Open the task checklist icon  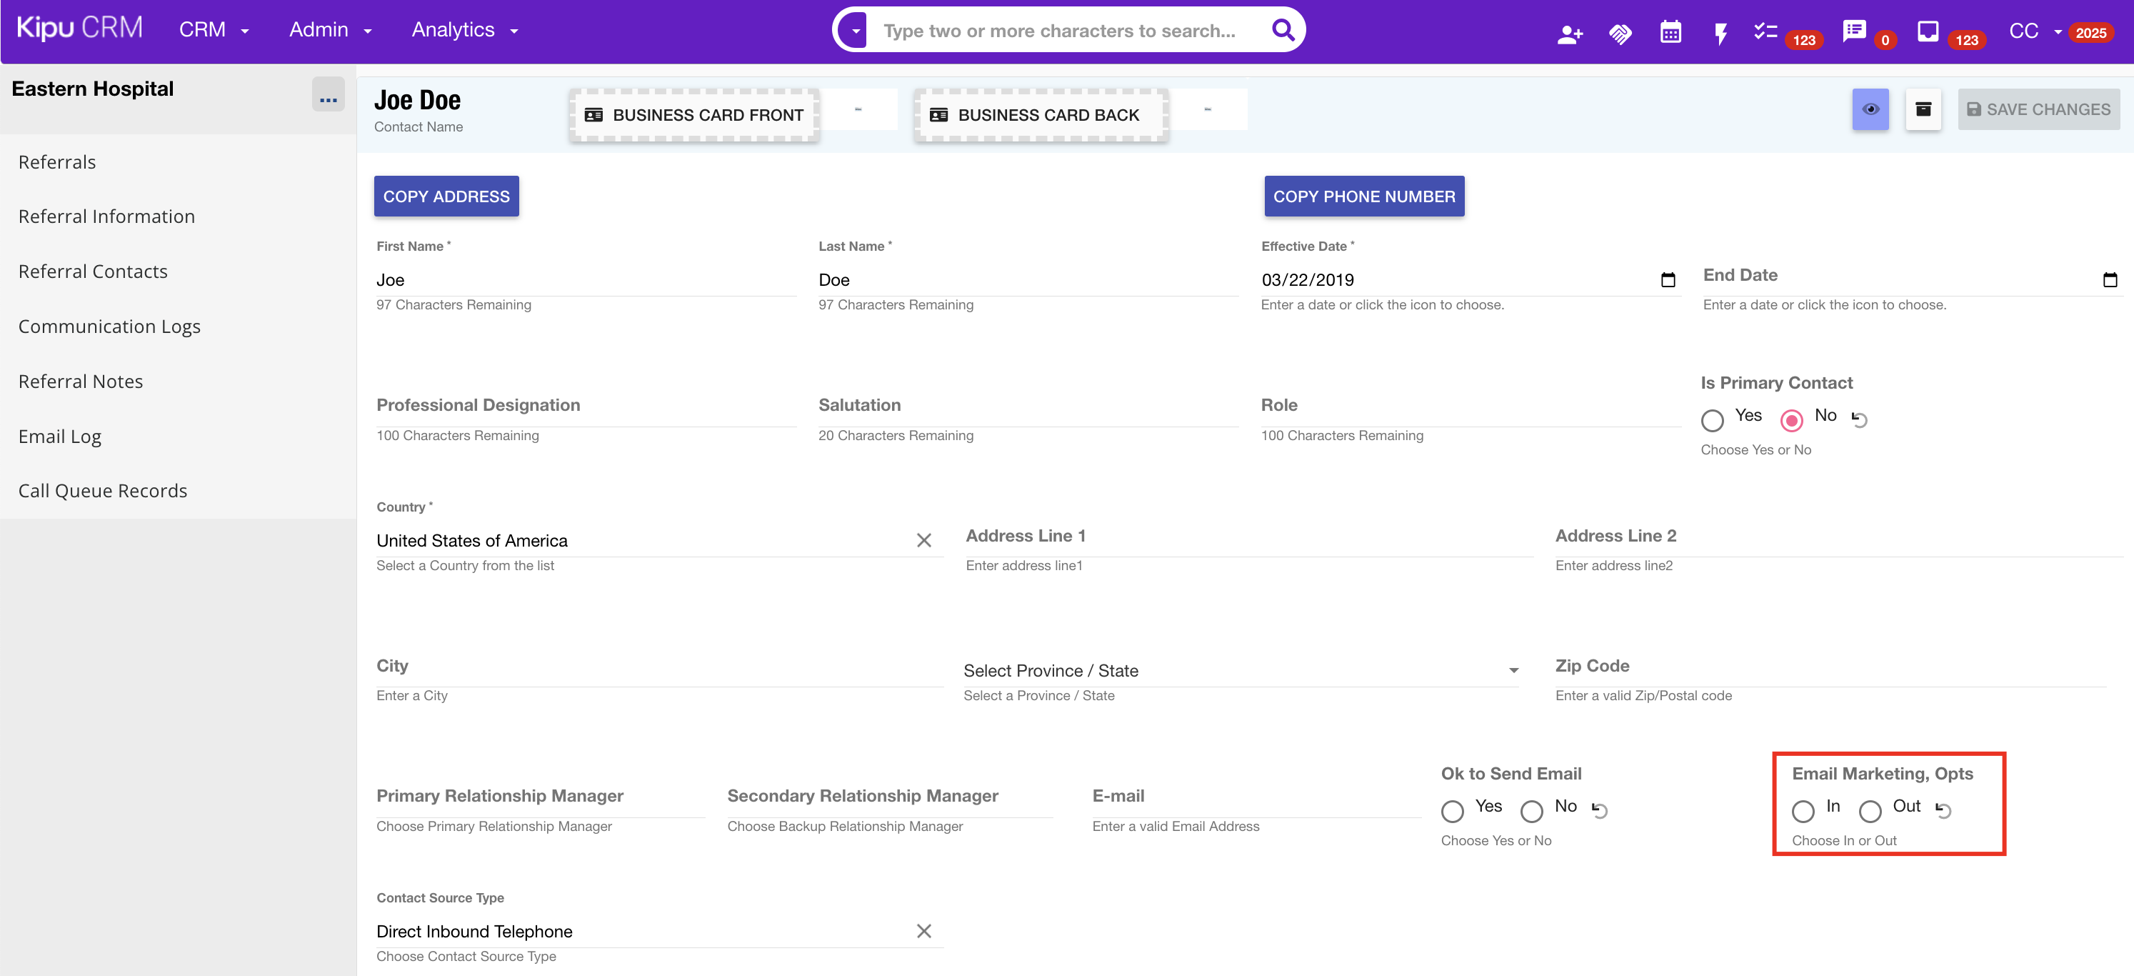pos(1765,31)
